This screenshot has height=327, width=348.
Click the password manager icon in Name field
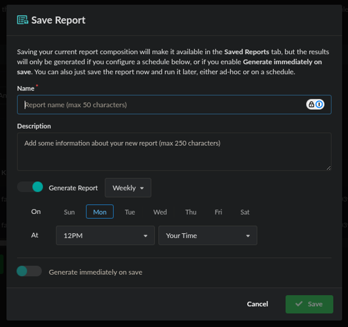pyautogui.click(x=315, y=105)
